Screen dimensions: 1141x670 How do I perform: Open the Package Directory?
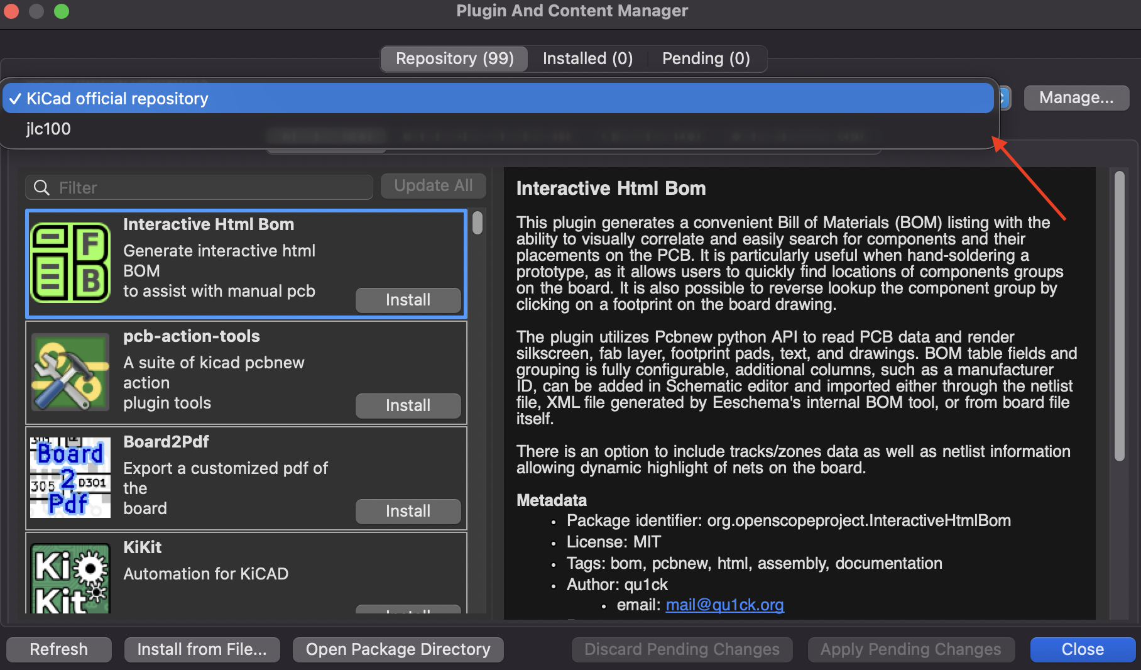click(x=397, y=649)
